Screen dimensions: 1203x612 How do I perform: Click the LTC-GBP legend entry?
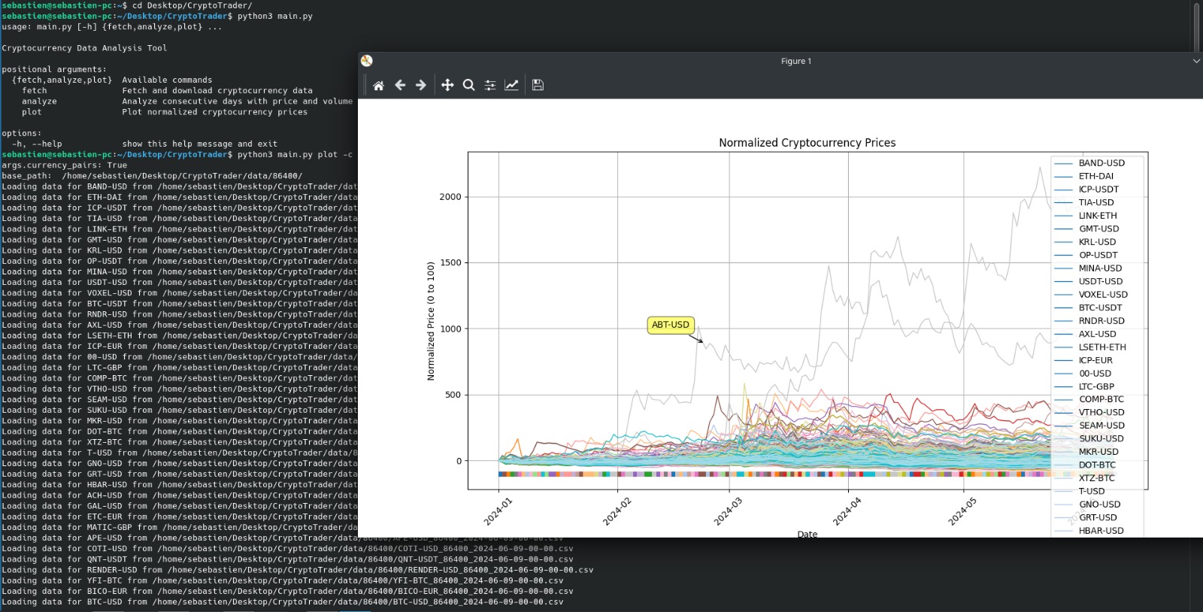pyautogui.click(x=1084, y=386)
